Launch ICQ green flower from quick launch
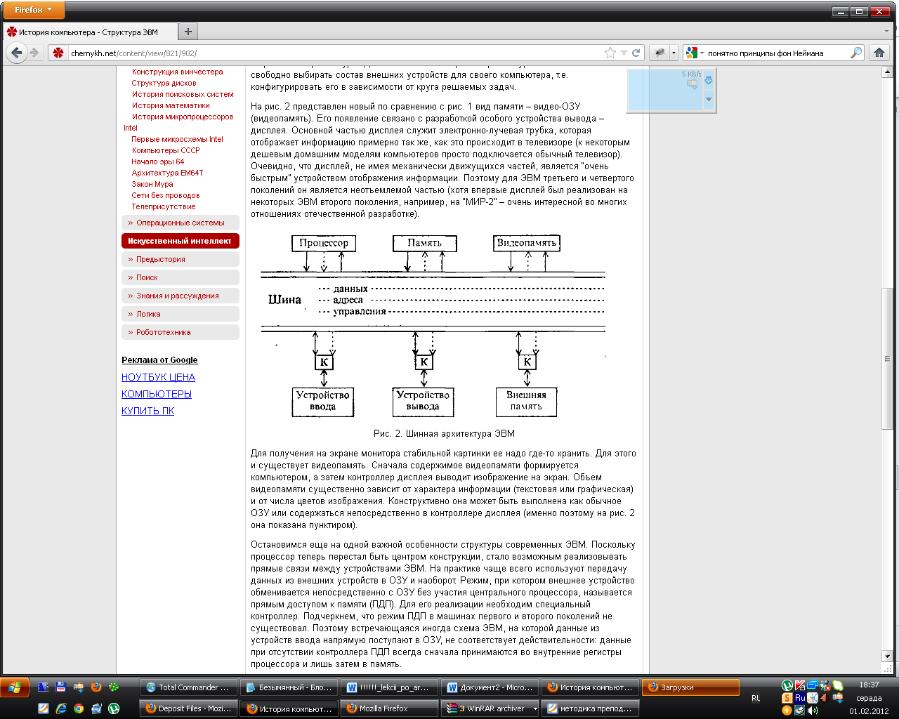This screenshot has width=899, height=719. click(114, 687)
